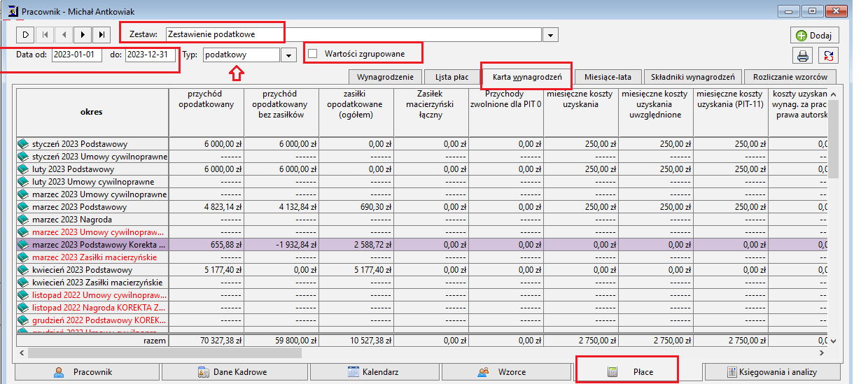The width and height of the screenshot is (861, 384).
Task: Click book icon for marzec 2023 Zasiłki macierzyńskie
Action: coord(24,257)
